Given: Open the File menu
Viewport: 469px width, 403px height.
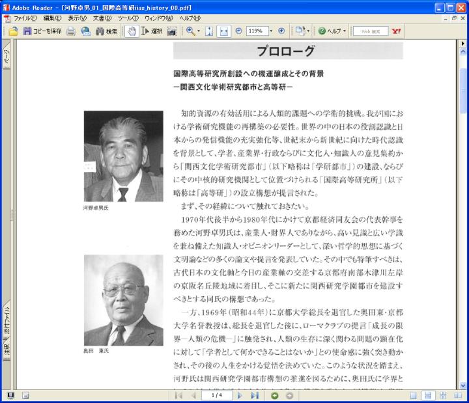Looking at the screenshot, I should coord(25,18).
